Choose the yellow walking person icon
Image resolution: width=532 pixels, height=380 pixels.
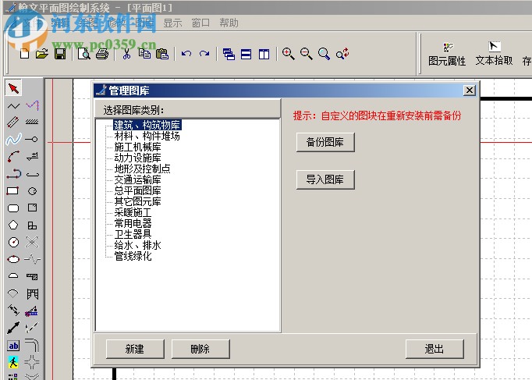(x=13, y=362)
